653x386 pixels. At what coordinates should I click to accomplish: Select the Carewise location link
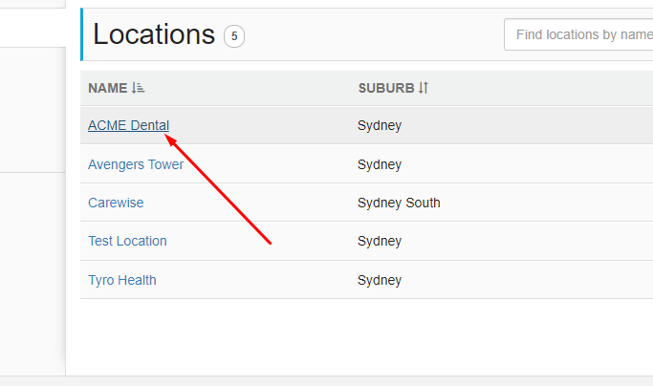[x=116, y=203]
